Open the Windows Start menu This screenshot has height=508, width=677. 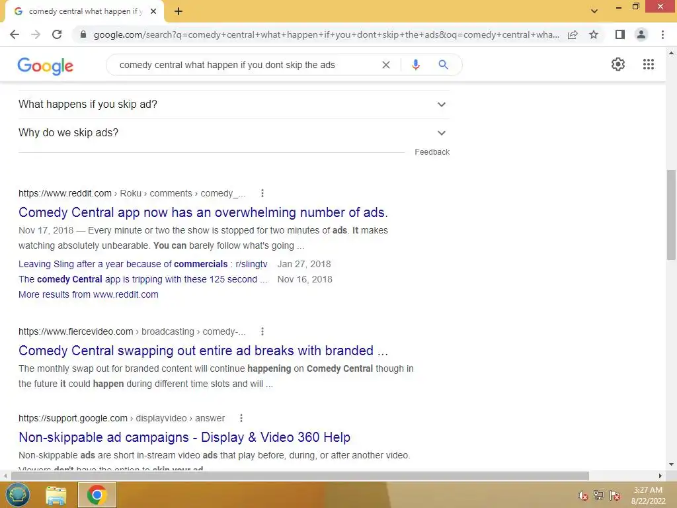click(17, 495)
